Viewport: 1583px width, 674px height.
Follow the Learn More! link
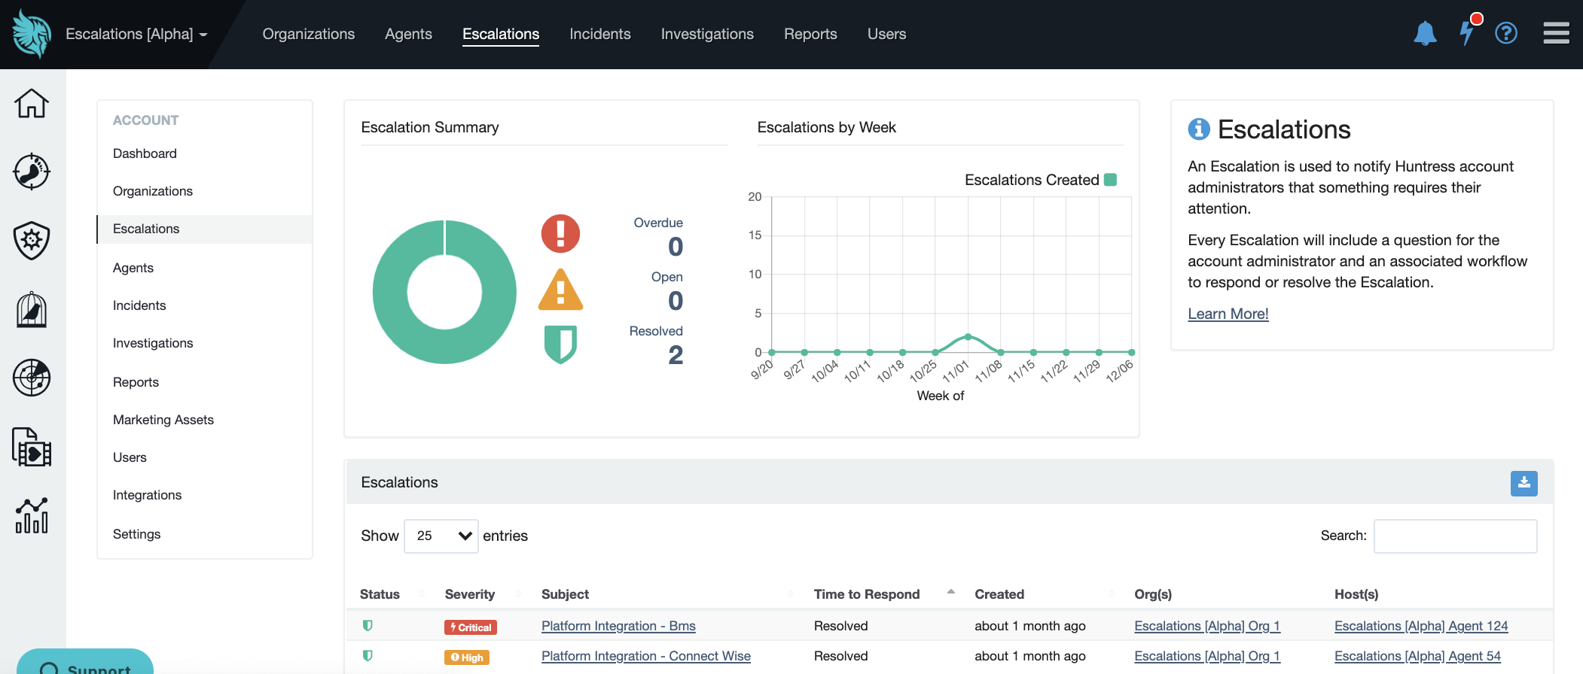pyautogui.click(x=1228, y=314)
